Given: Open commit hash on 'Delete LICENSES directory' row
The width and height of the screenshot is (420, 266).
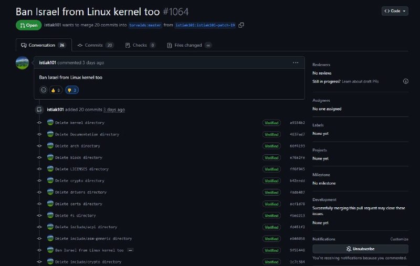Looking at the screenshot, I should (x=297, y=169).
